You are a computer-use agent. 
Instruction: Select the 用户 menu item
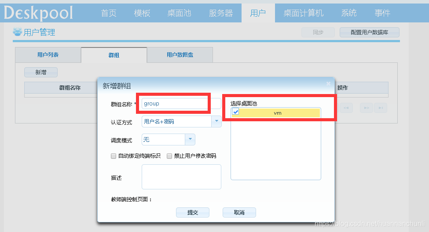(x=258, y=13)
